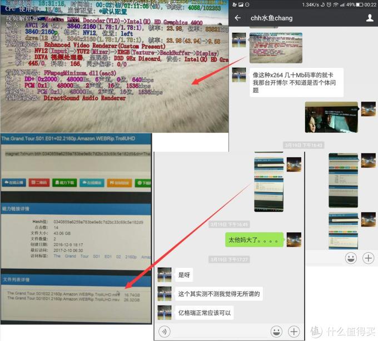This screenshot has height=341, width=378.
Task: Click the 磁力链接详情 section header
Action: coord(16,209)
